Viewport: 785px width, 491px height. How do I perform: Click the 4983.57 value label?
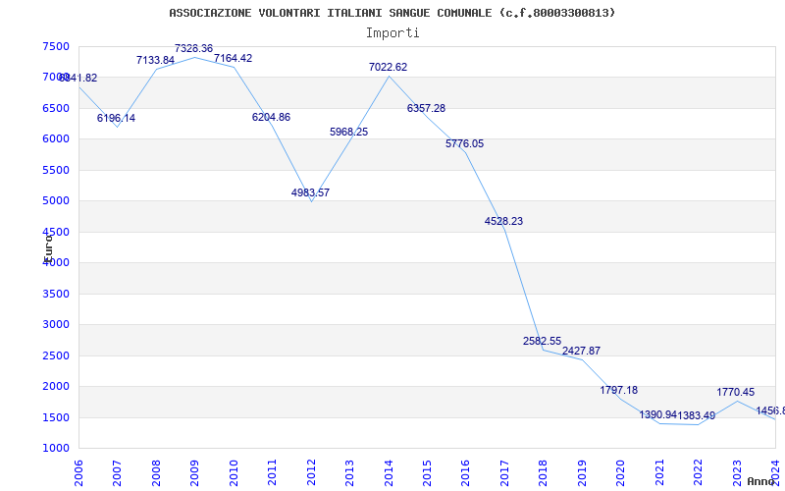tap(310, 192)
